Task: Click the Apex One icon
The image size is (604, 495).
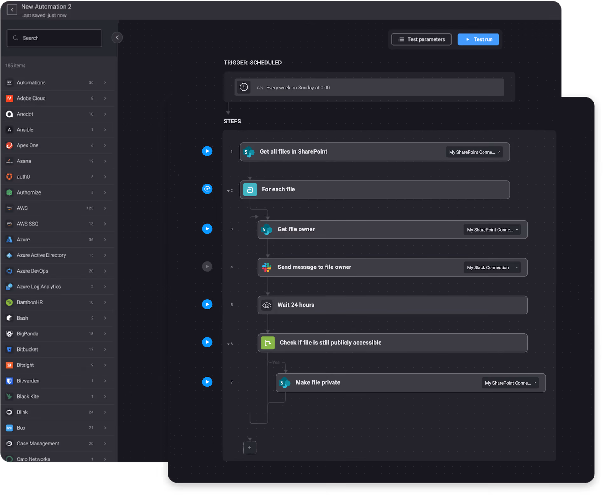Action: (x=10, y=145)
